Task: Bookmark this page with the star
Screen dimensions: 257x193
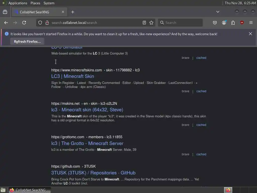Action: [x=151, y=23]
